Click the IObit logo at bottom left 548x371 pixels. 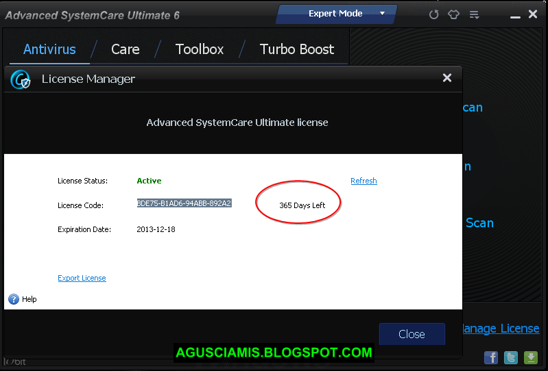(14, 361)
